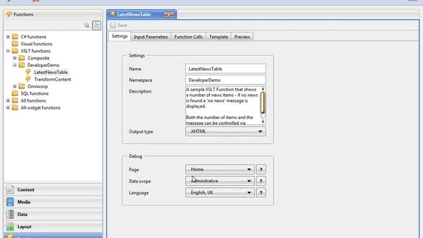
Task: Select Omnicorp in the tree
Action: coord(38,87)
